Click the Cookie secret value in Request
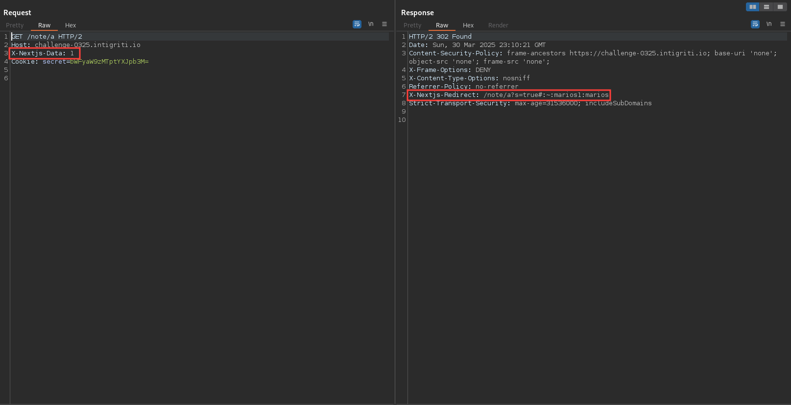Image resolution: width=791 pixels, height=405 pixels. click(x=109, y=62)
